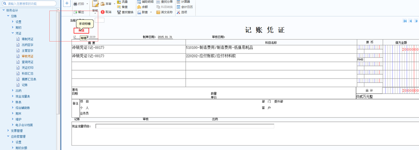The image size is (419, 150).
Task: Click the 科目转换 subject convert icon
Action: (x=158, y=7)
